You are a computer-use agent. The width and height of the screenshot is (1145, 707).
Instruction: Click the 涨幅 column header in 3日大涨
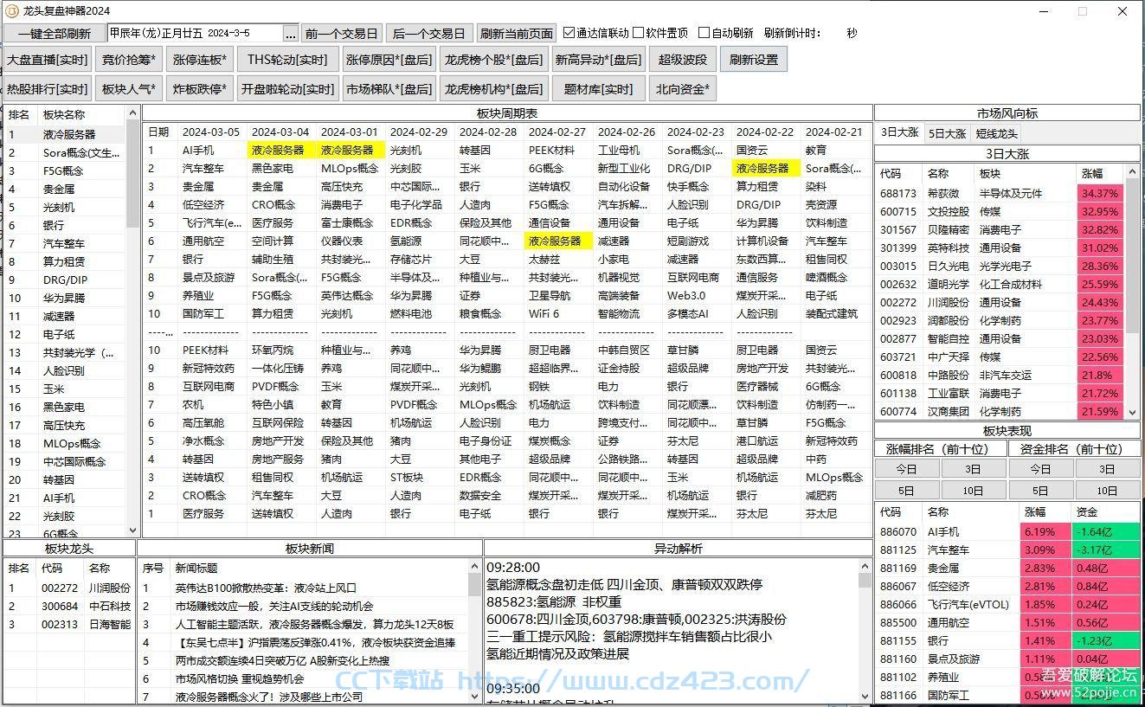(x=1100, y=173)
